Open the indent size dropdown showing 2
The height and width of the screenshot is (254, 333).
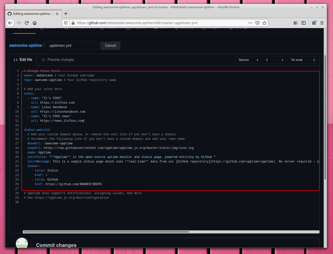[274, 60]
